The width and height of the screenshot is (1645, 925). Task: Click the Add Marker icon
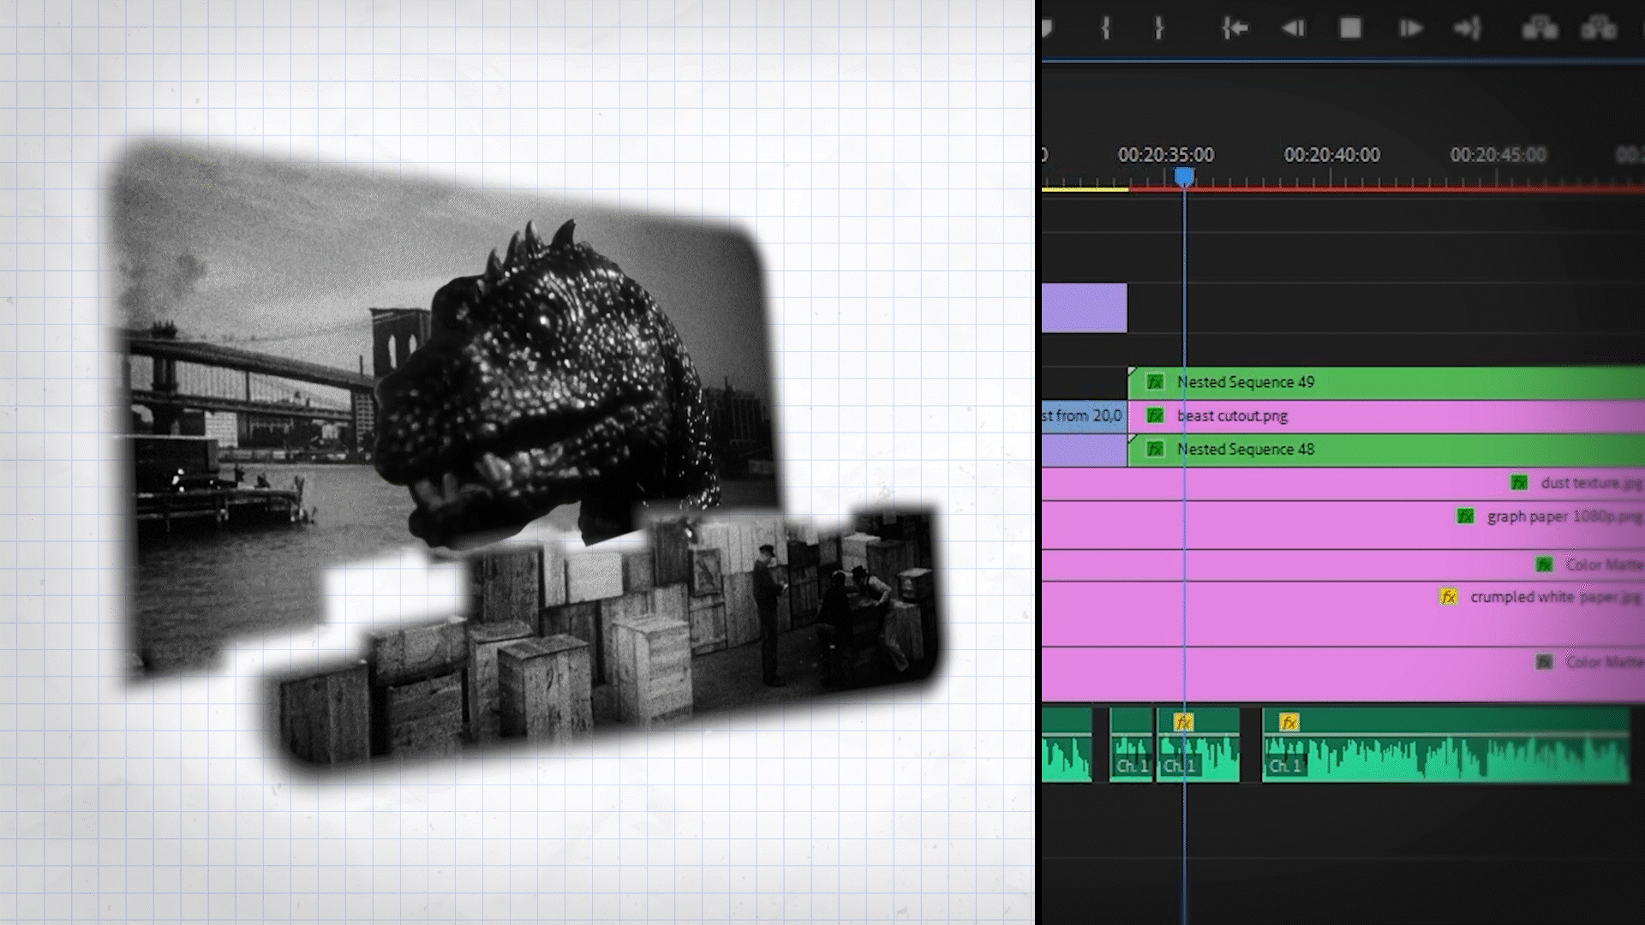click(1047, 28)
